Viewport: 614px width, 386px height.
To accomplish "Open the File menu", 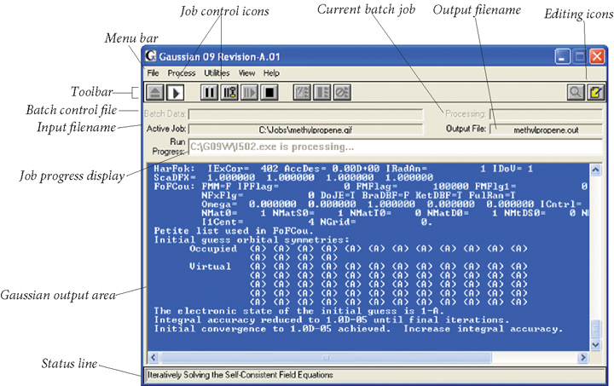I will (153, 73).
